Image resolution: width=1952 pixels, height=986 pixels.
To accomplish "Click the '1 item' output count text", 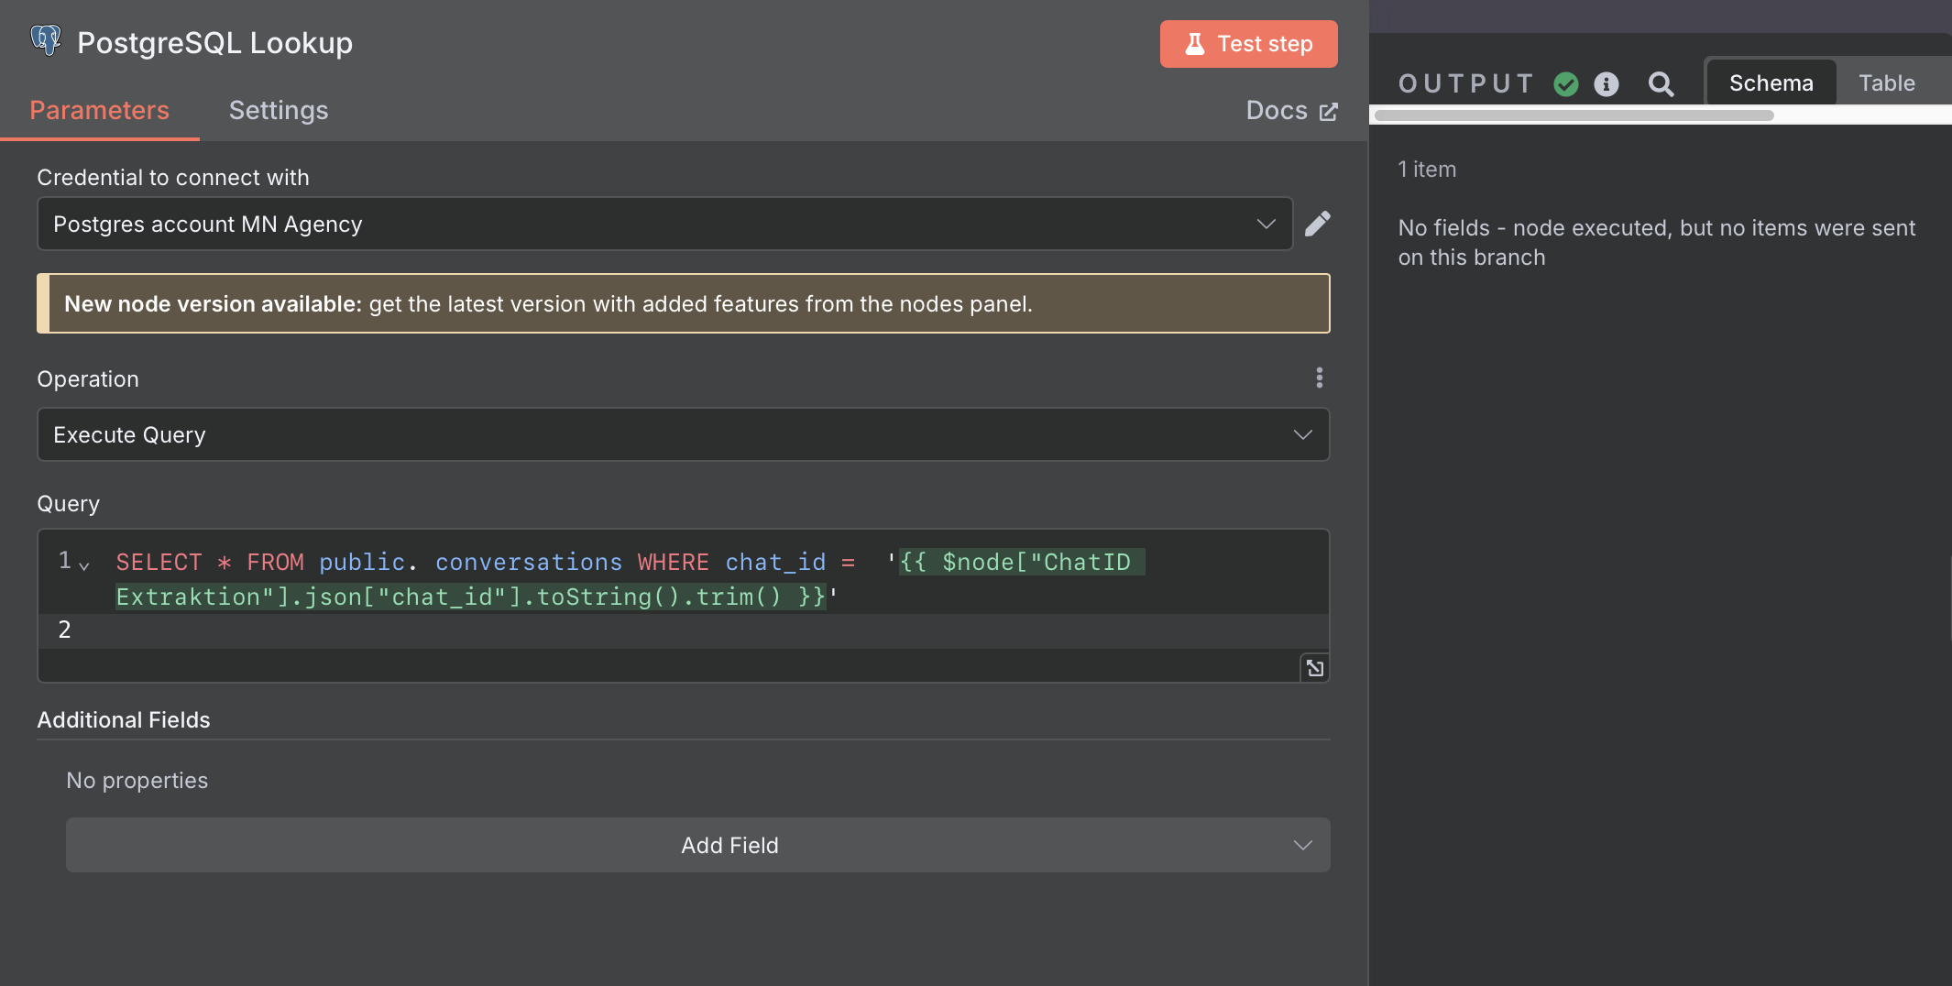I will [x=1427, y=170].
